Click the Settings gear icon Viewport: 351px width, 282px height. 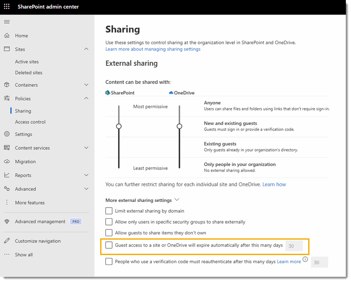[x=7, y=134]
